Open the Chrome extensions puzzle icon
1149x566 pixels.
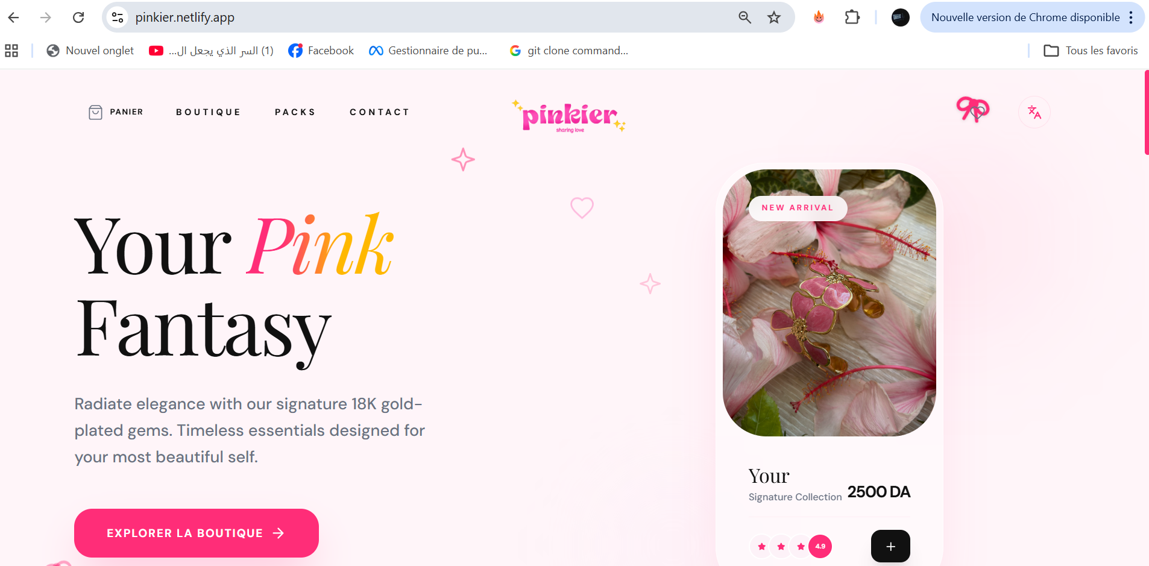[x=852, y=17]
